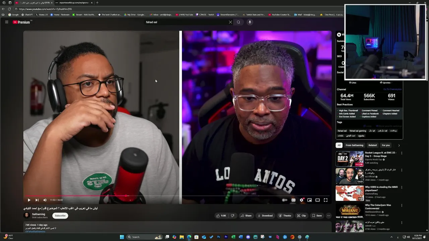Reload the current page
Screen dimensions: 429x241
9,9
